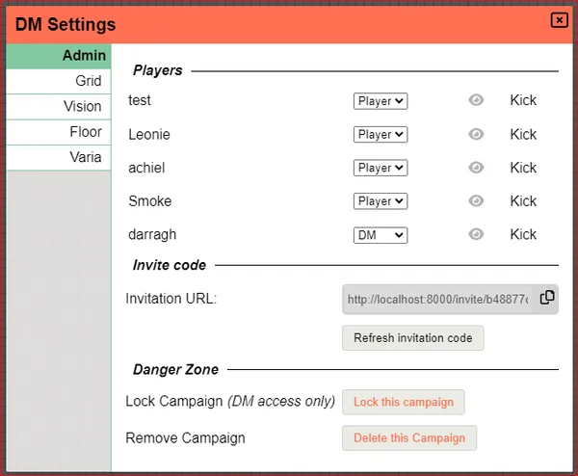
Task: Toggle the eye icon for Leonie
Action: [x=476, y=134]
